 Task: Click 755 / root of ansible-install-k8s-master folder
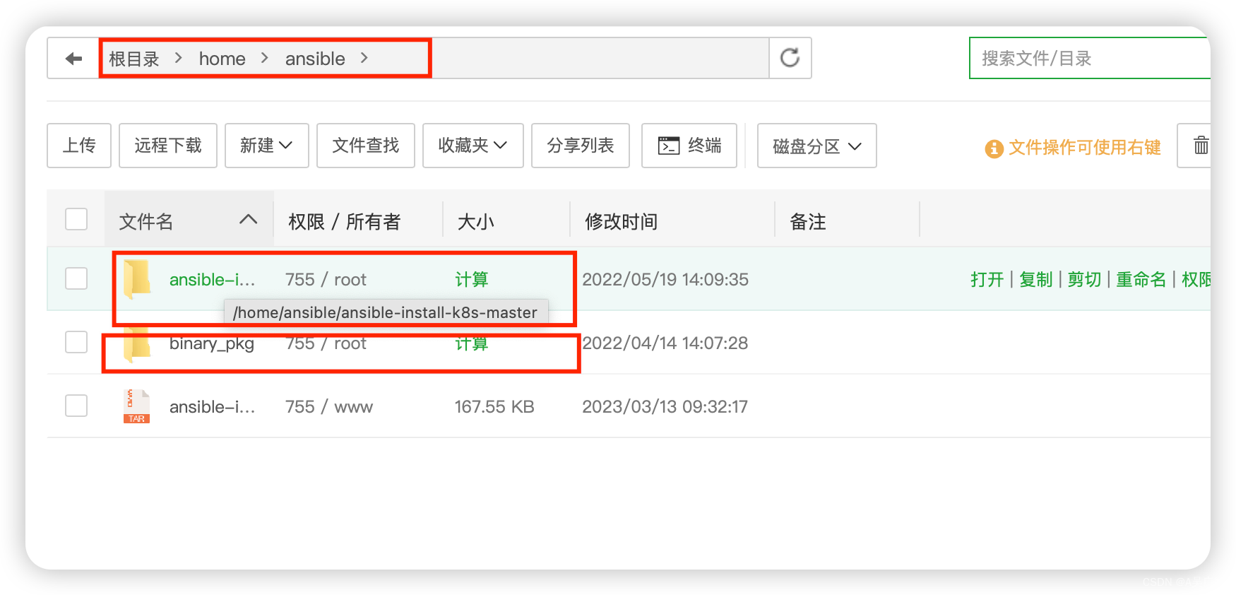point(326,279)
